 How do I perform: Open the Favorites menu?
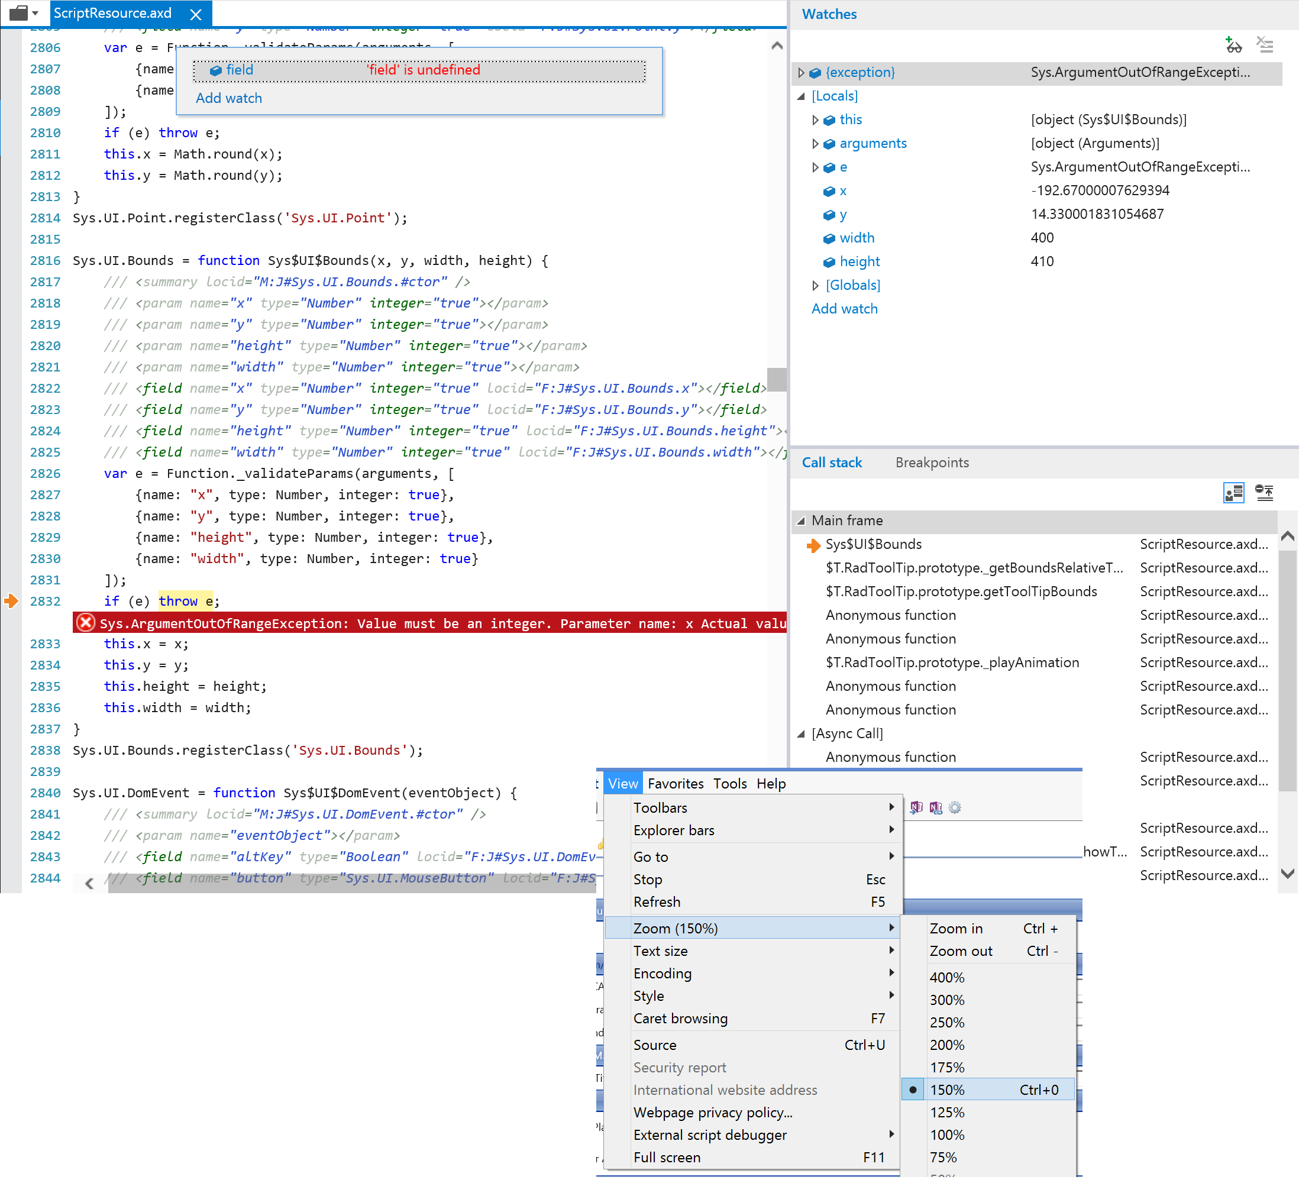coord(675,784)
